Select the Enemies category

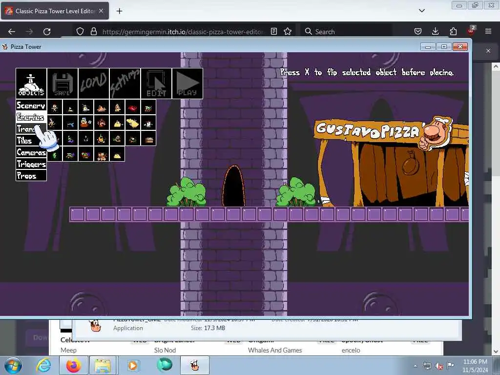[x=31, y=117]
